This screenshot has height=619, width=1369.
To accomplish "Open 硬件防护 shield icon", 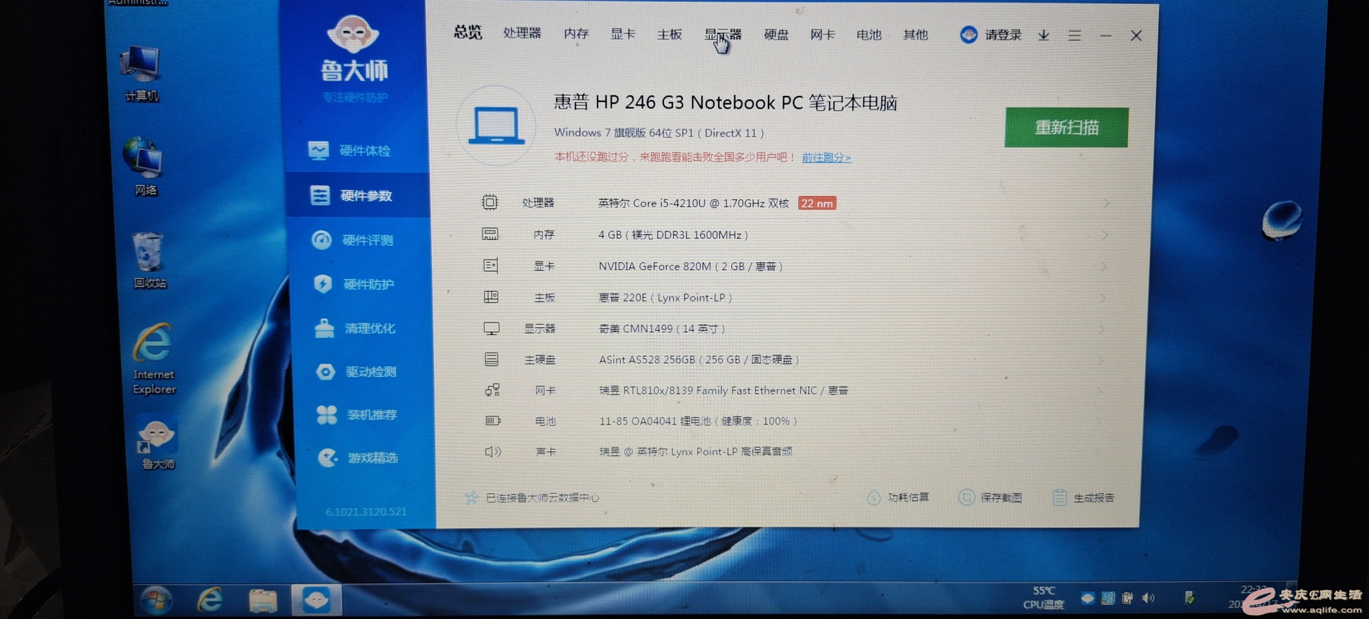I will tap(323, 284).
